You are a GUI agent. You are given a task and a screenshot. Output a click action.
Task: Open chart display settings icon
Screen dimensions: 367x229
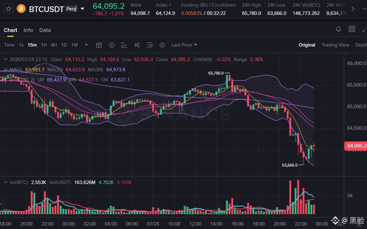[150, 45]
